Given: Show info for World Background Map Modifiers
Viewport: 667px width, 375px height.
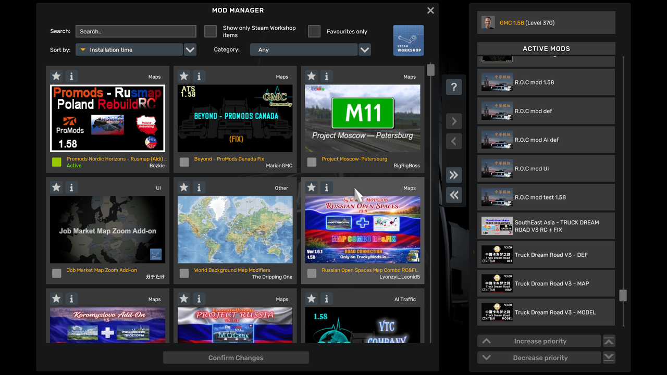Looking at the screenshot, I should point(199,187).
